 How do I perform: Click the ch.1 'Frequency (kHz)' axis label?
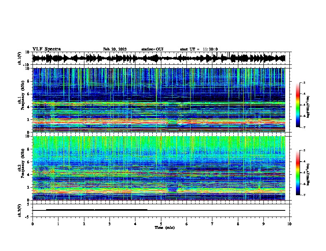pos(23,96)
